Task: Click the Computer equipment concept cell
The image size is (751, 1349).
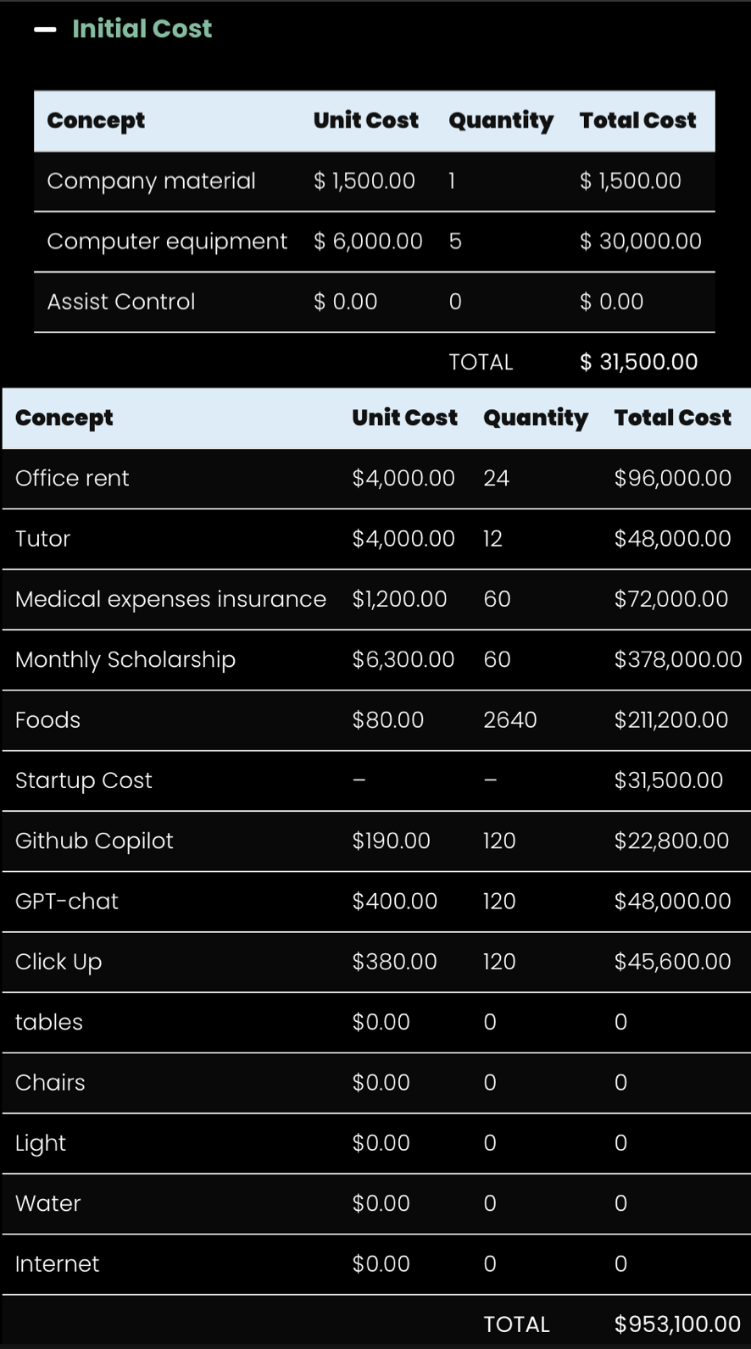Action: tap(167, 241)
